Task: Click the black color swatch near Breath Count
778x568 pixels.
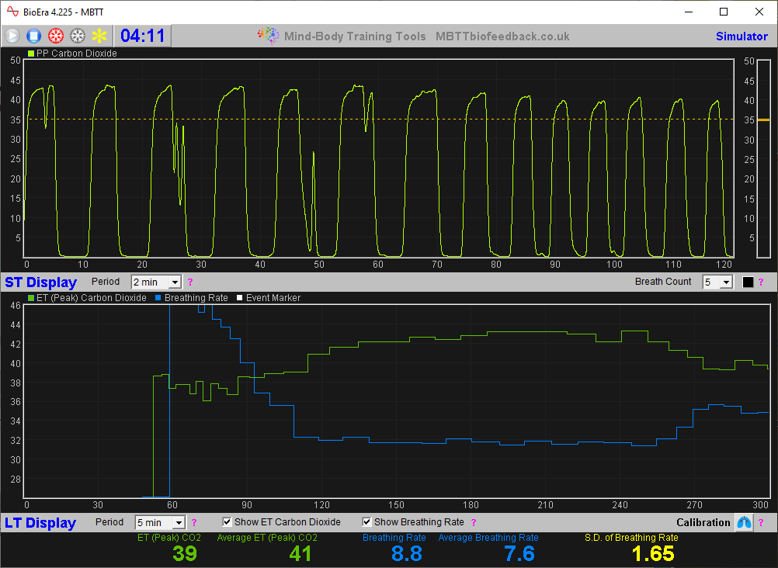Action: (748, 282)
